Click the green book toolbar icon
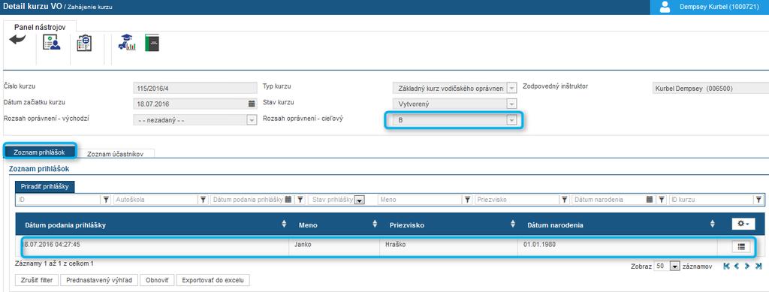This screenshot has width=769, height=292. click(x=152, y=43)
